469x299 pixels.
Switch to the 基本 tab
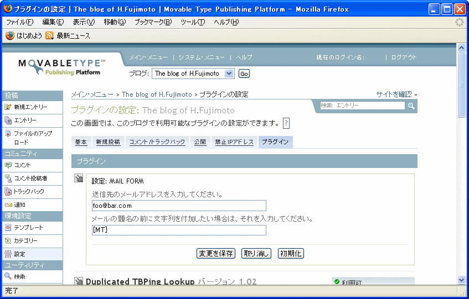point(81,142)
